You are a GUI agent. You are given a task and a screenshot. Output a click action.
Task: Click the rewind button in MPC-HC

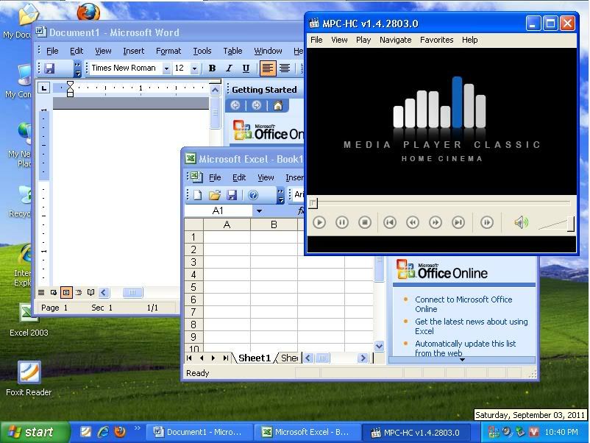pyautogui.click(x=413, y=222)
